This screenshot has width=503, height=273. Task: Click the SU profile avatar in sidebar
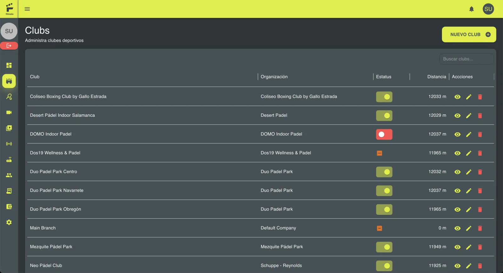[9, 31]
